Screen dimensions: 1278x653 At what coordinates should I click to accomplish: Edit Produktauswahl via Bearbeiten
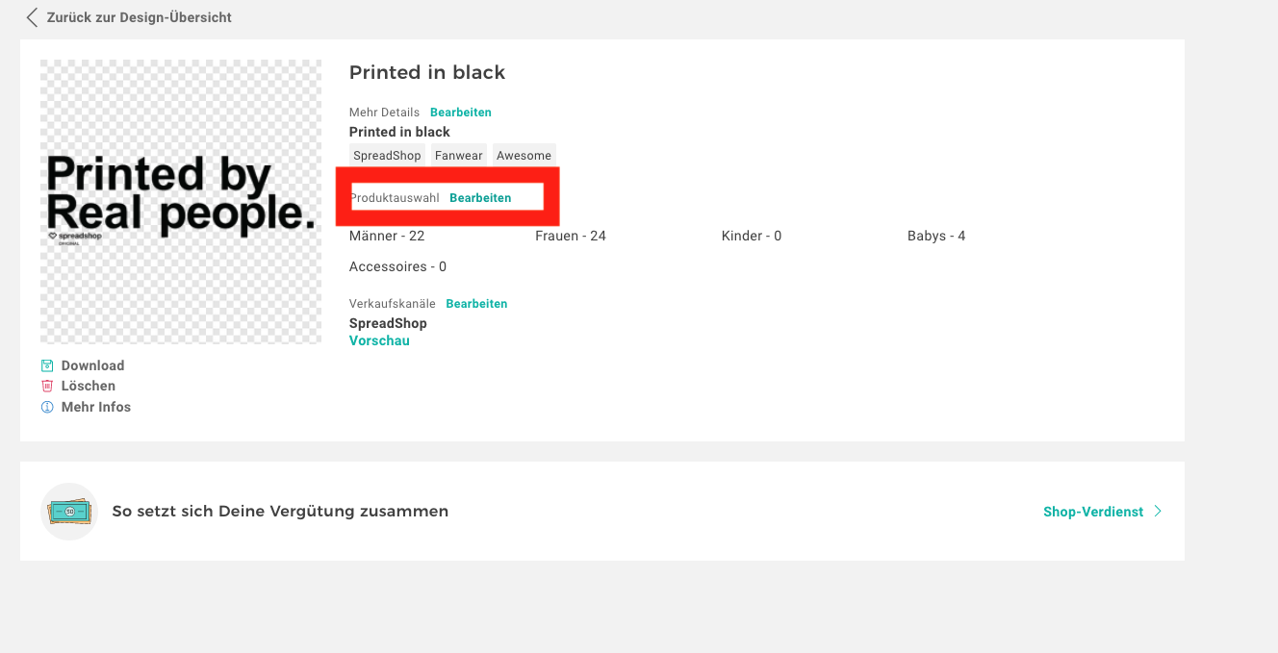pyautogui.click(x=480, y=197)
